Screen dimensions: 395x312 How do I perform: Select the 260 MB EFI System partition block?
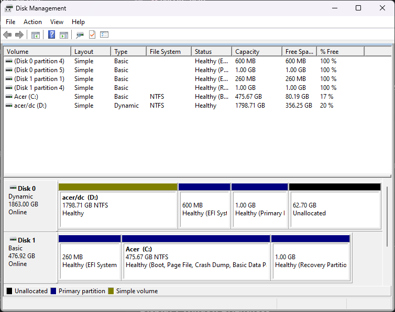point(90,258)
